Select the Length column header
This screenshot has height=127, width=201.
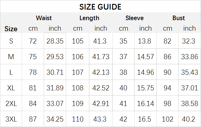pos(89,18)
